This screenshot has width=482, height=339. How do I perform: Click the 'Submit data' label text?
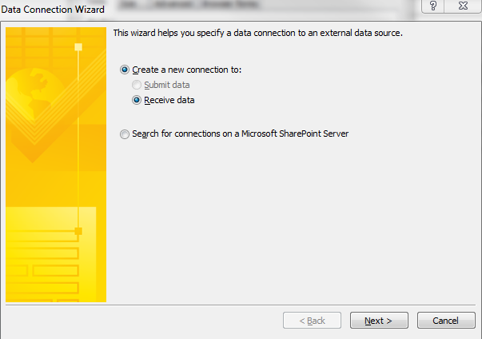[167, 85]
